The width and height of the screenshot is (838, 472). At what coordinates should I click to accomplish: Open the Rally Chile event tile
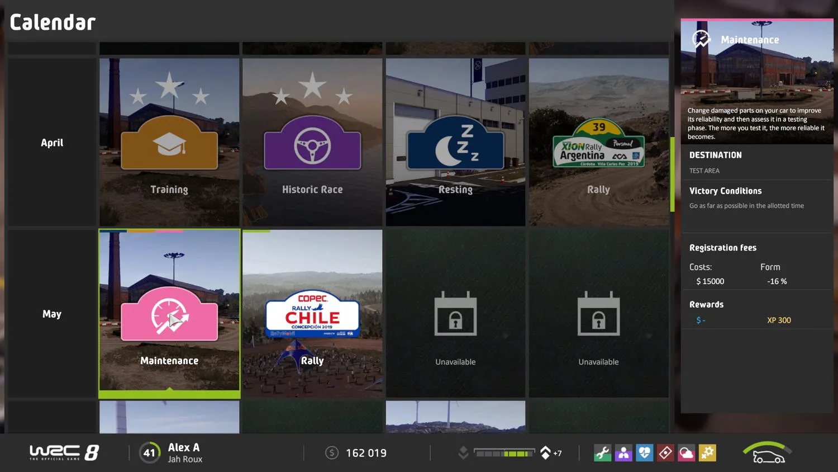click(x=312, y=313)
